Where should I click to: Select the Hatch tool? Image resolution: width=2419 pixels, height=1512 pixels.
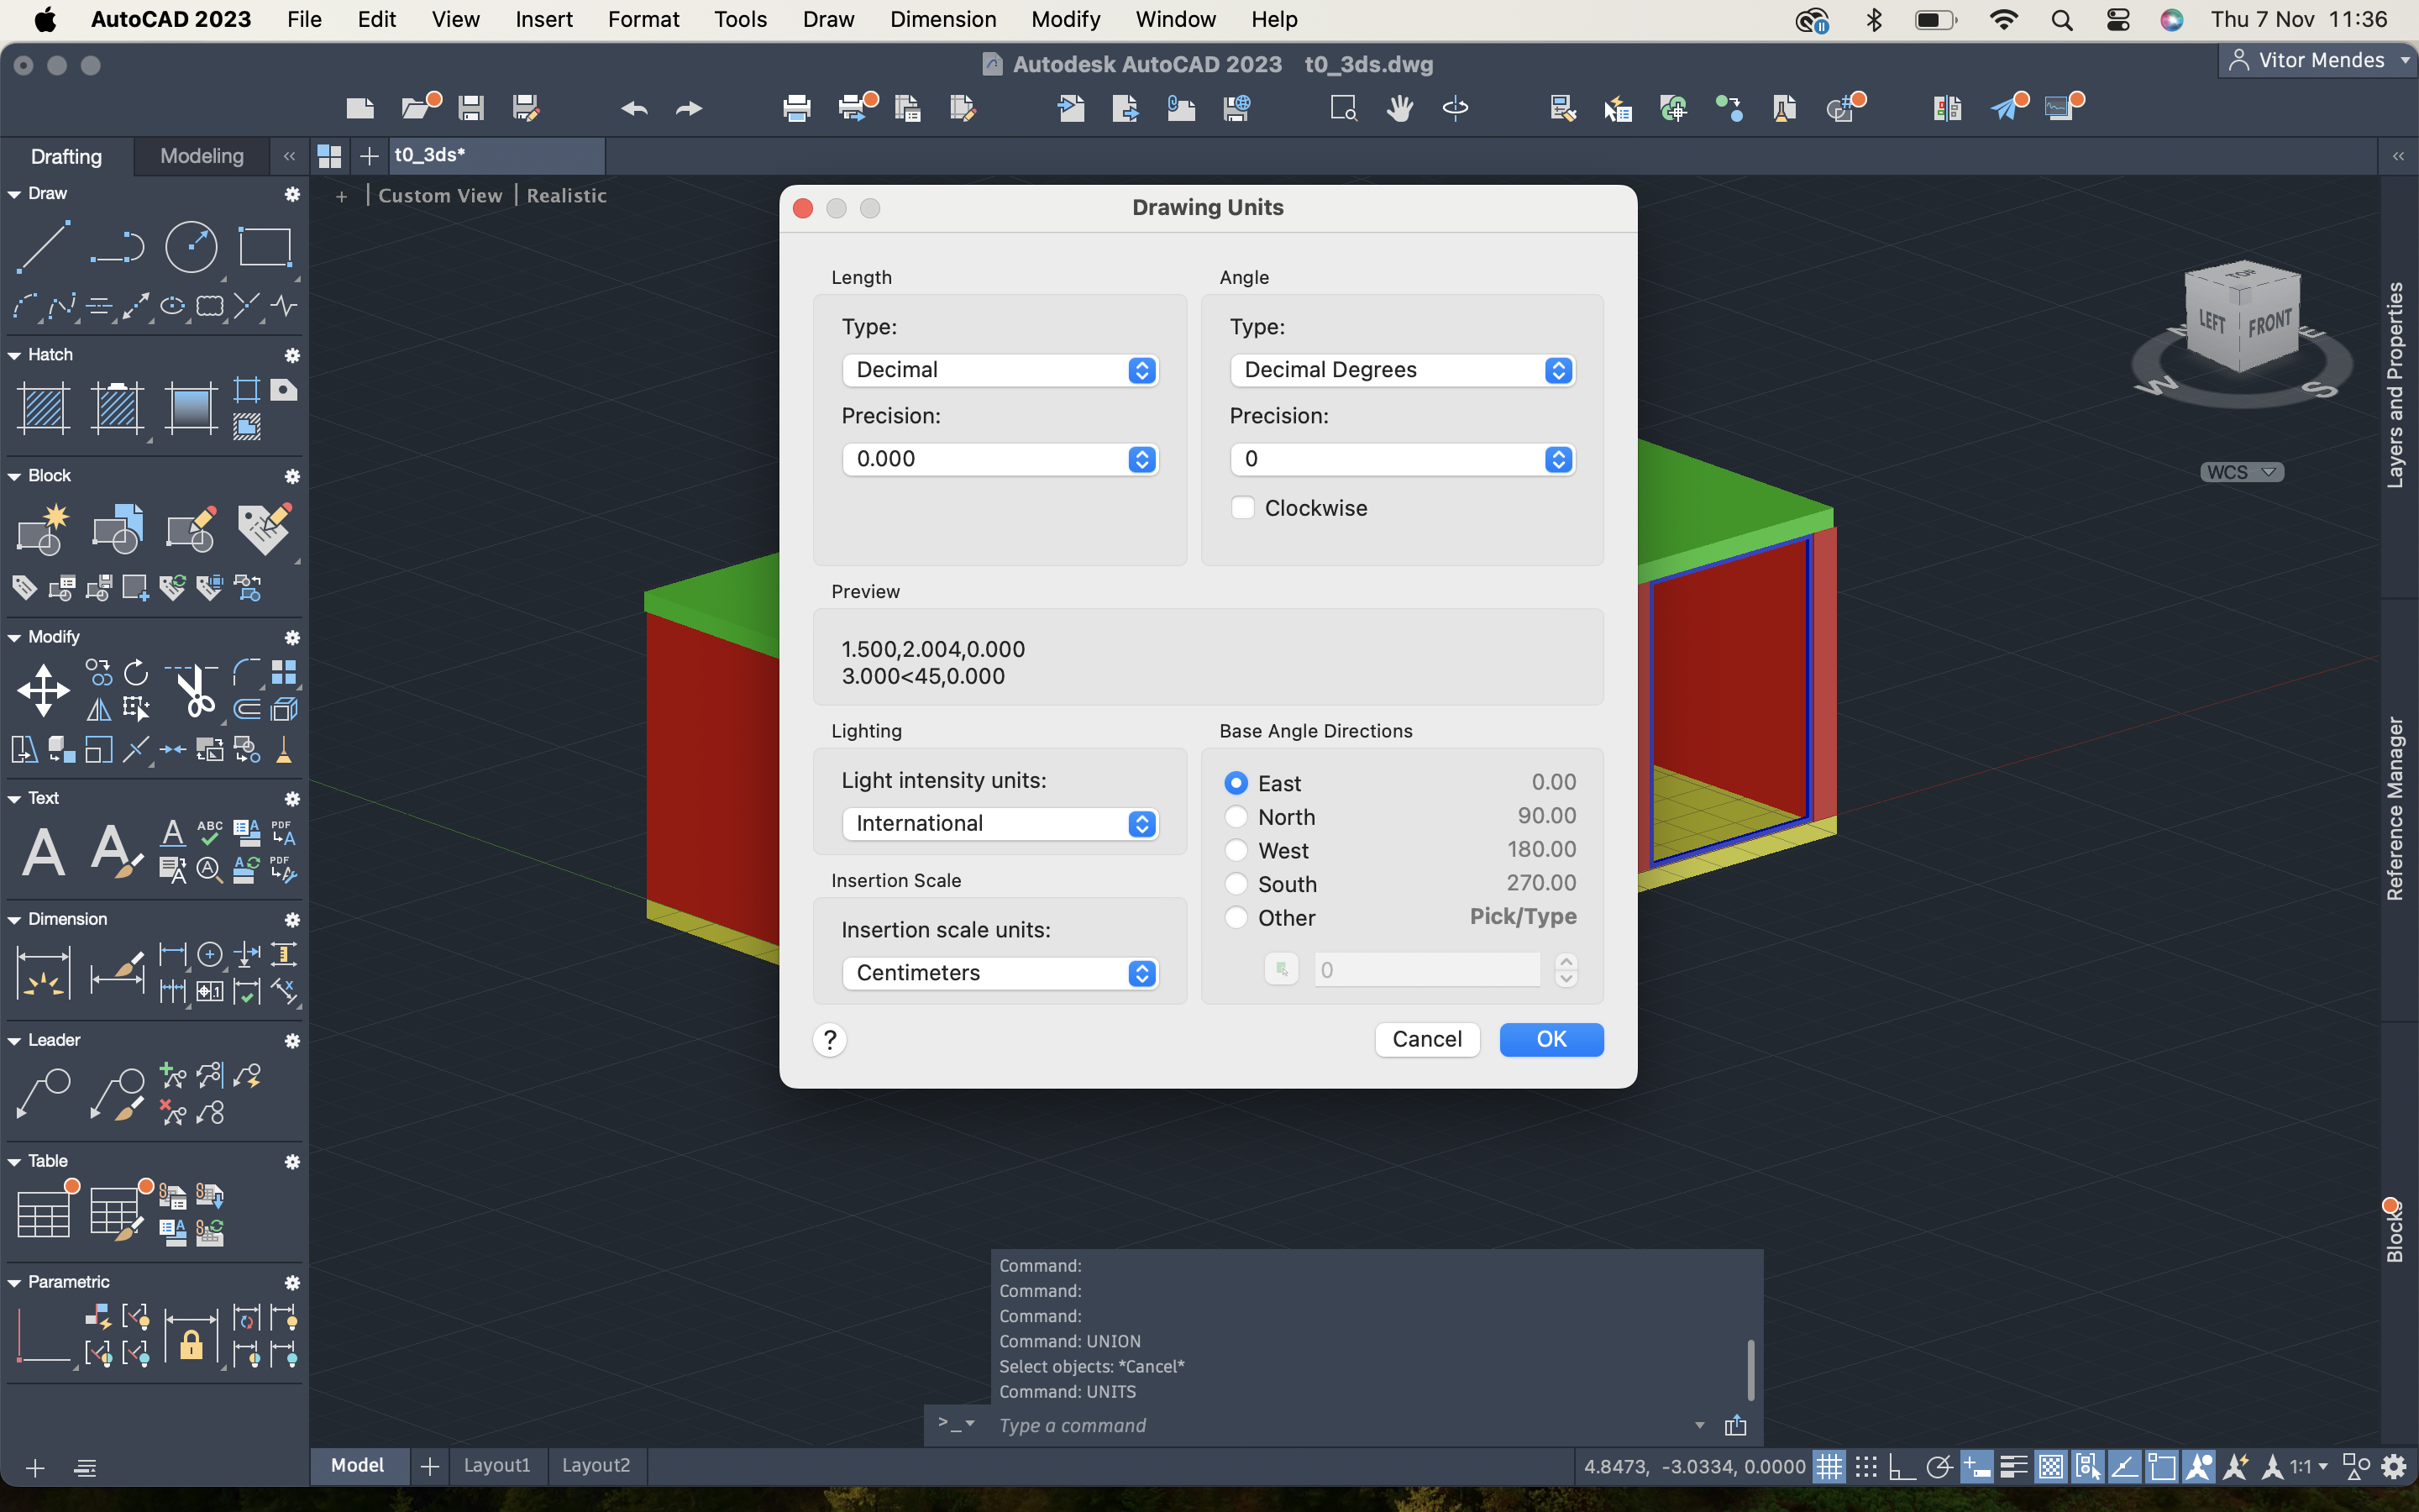(44, 408)
